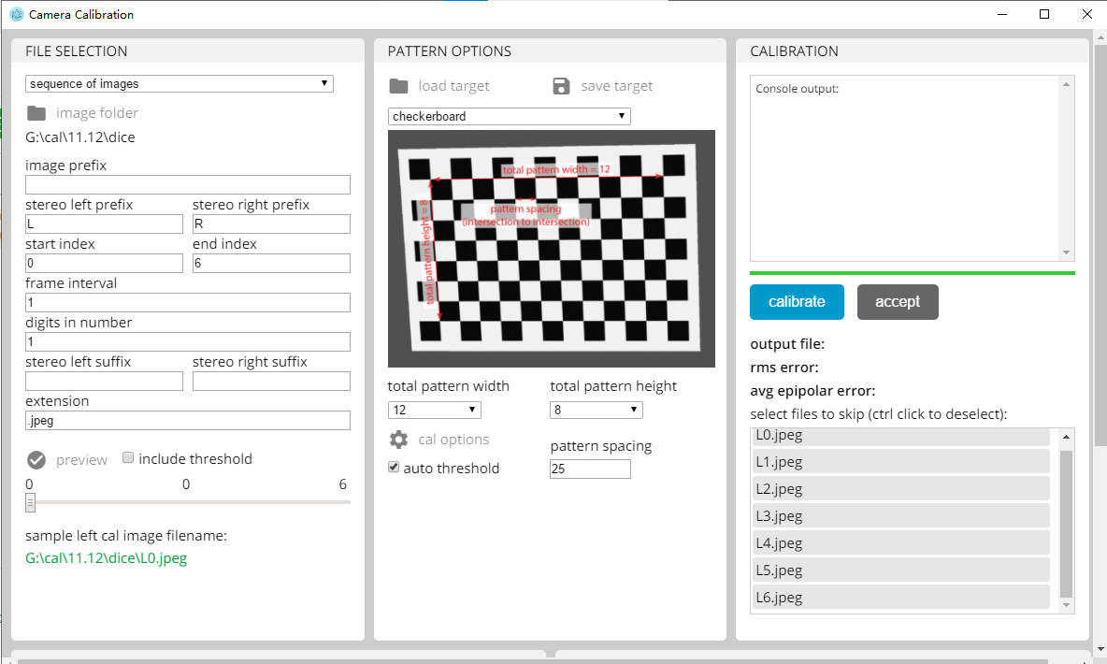1107x664 pixels.
Task: Click the green sample filename G:\cal\11.12\dice\L0.jpeg
Action: click(x=106, y=558)
